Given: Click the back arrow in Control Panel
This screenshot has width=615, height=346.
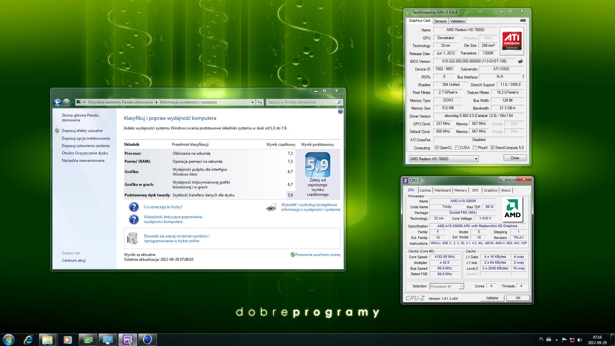Looking at the screenshot, I should (58, 102).
